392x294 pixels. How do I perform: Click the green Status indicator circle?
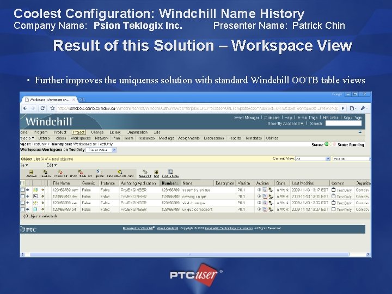(x=326, y=144)
